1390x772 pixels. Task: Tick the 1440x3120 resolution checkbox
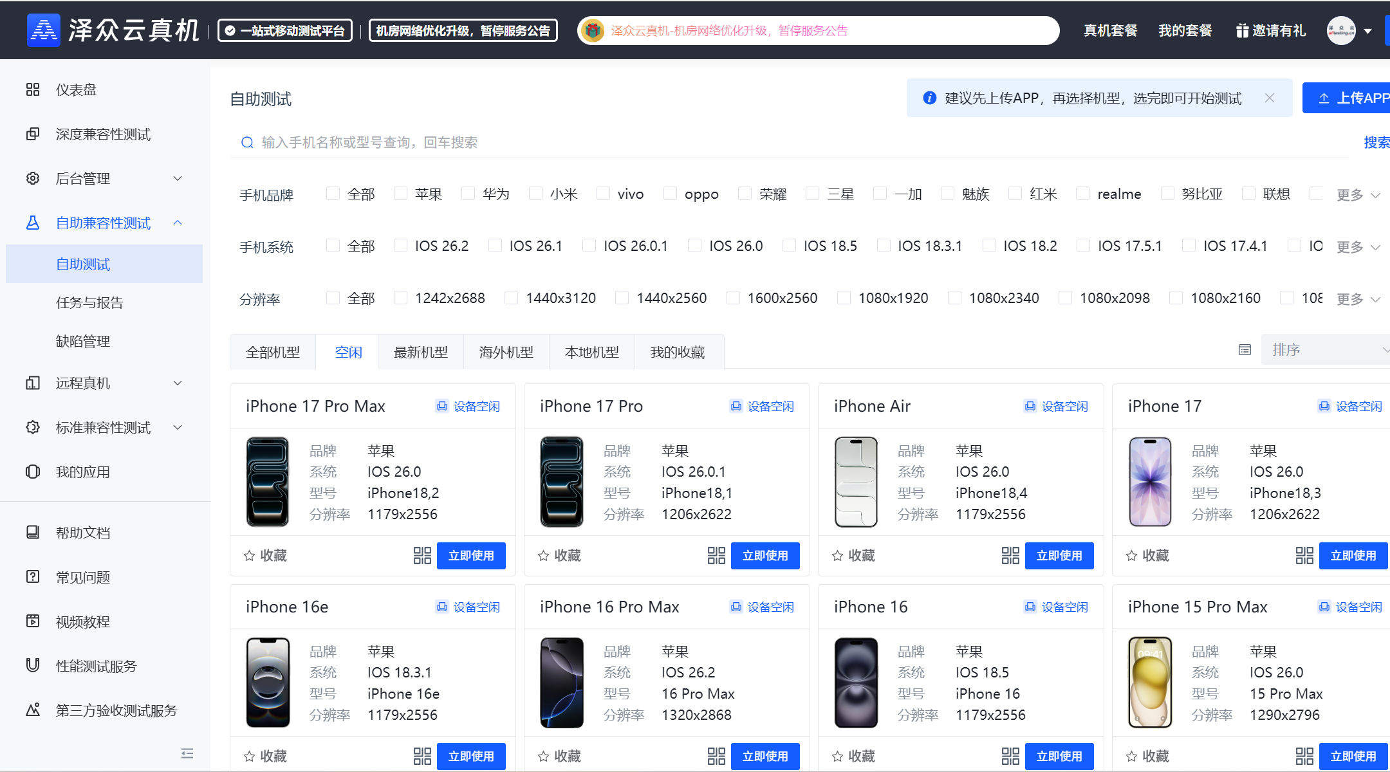pos(512,298)
